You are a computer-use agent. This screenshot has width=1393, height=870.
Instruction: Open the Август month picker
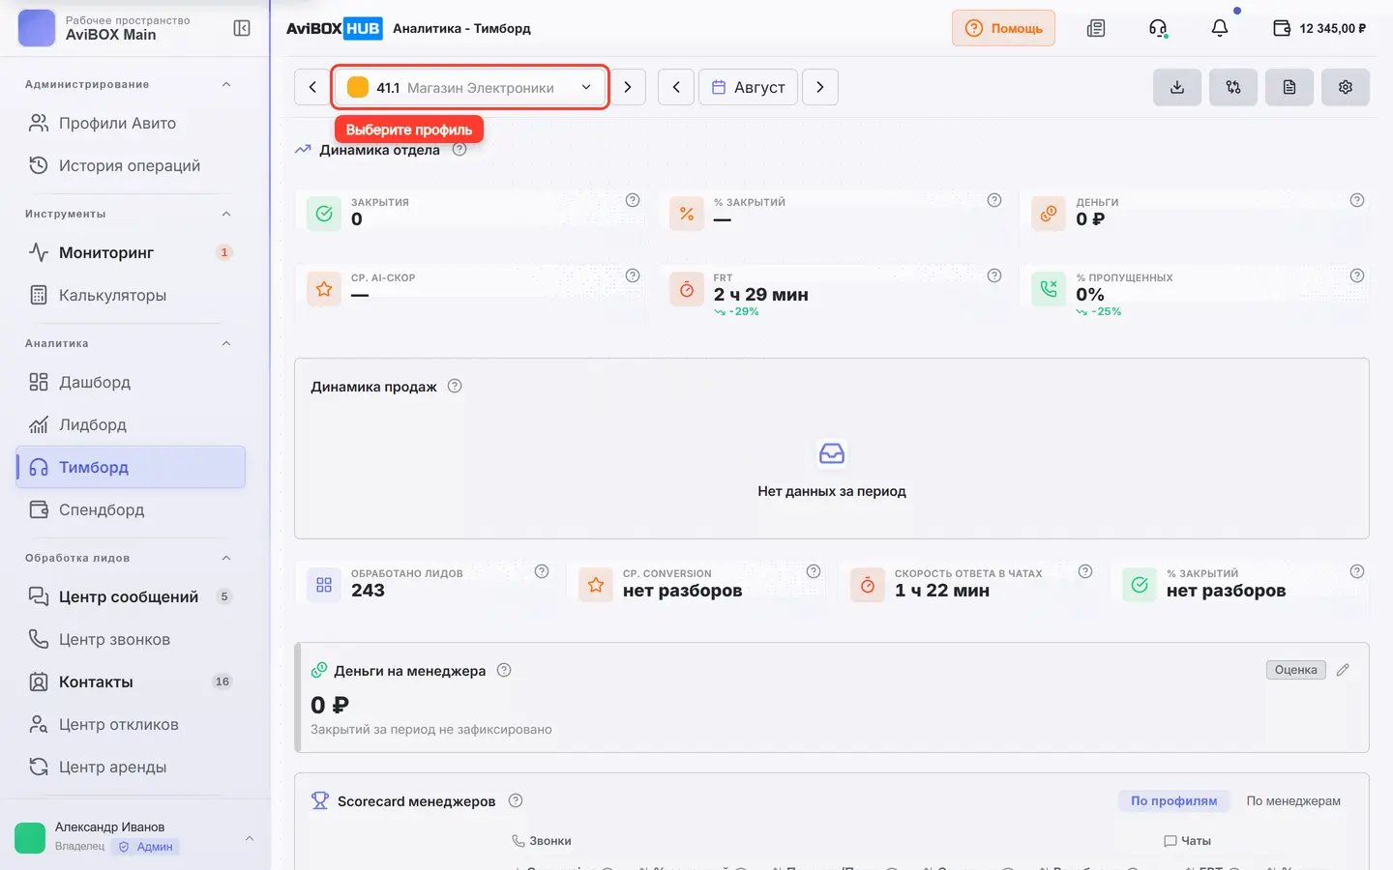[x=749, y=87]
